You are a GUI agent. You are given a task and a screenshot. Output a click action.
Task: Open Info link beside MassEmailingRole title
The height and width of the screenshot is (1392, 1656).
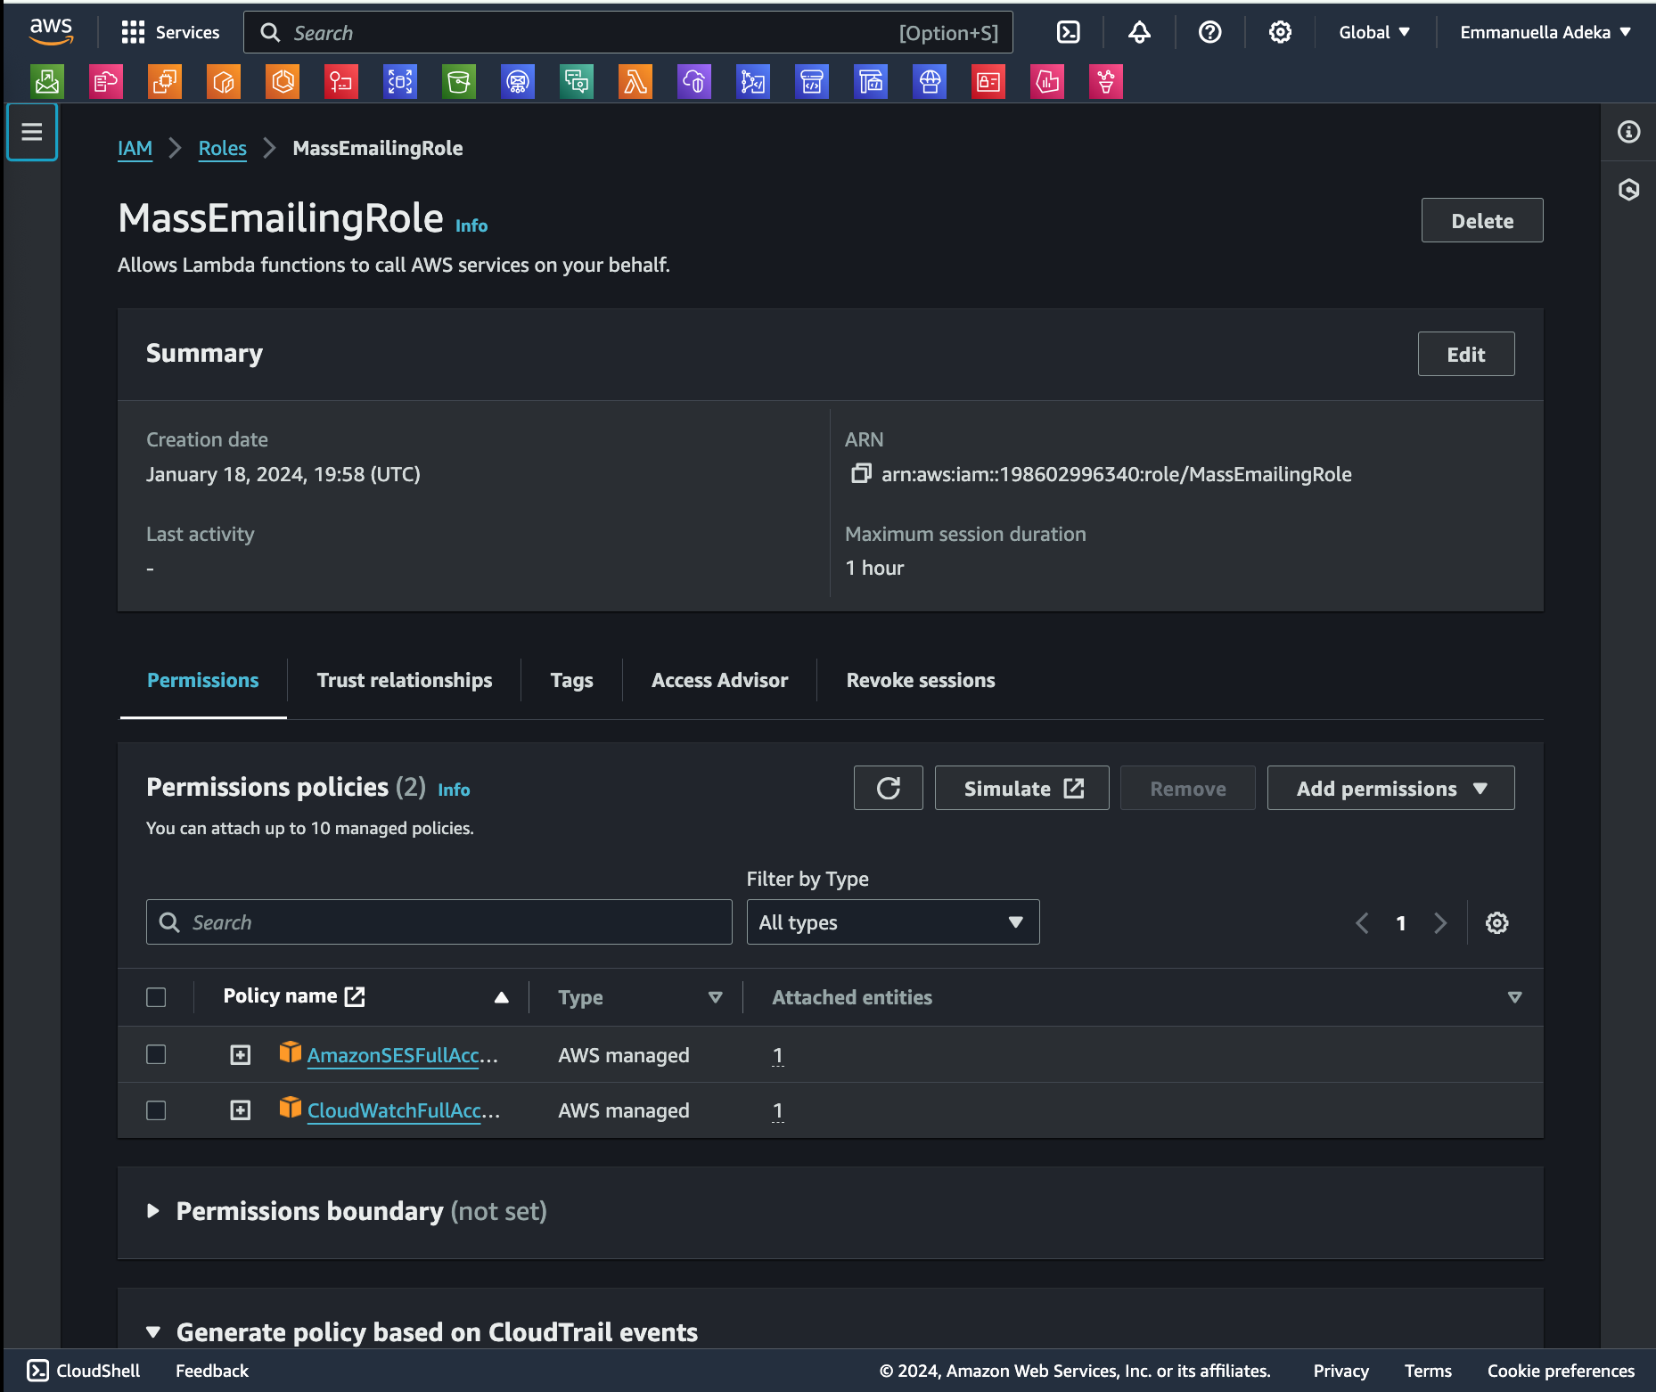click(x=471, y=225)
